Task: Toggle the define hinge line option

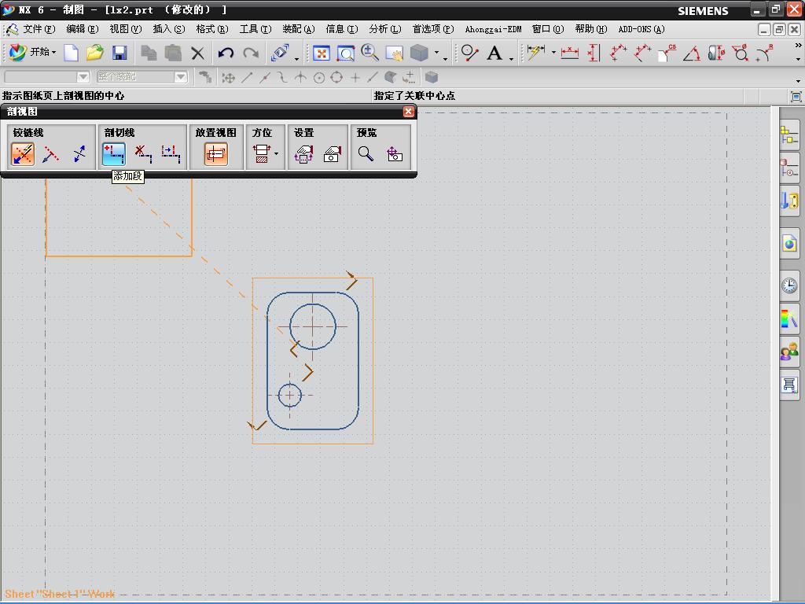Action: pos(51,154)
